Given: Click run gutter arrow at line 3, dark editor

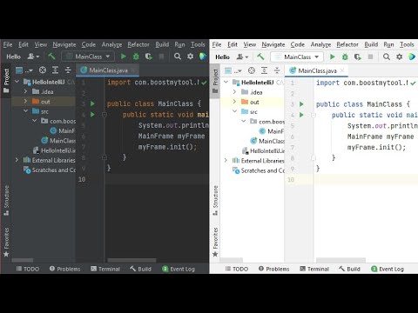Looking at the screenshot, I should tap(92, 103).
